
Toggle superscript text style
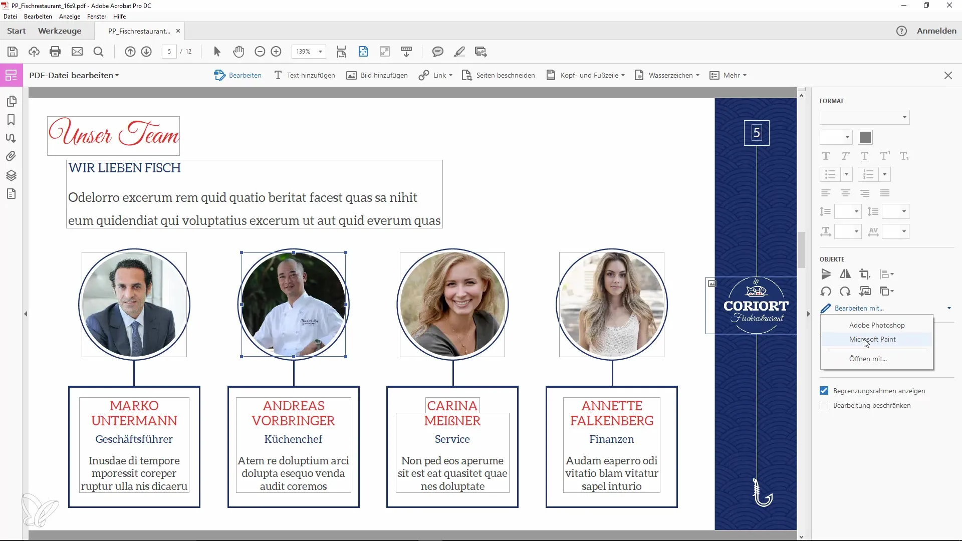point(885,156)
